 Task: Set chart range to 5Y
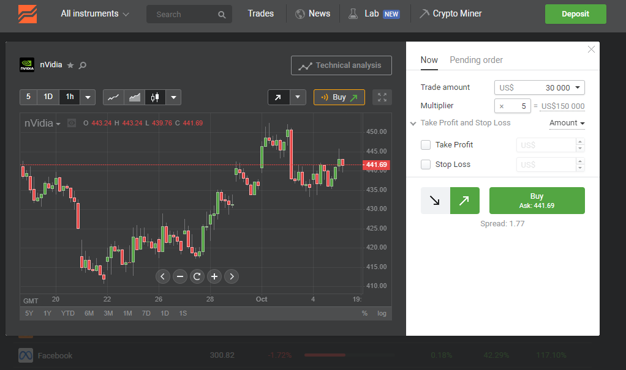[x=29, y=313]
